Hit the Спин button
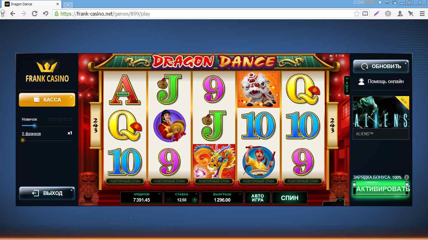 (290, 198)
